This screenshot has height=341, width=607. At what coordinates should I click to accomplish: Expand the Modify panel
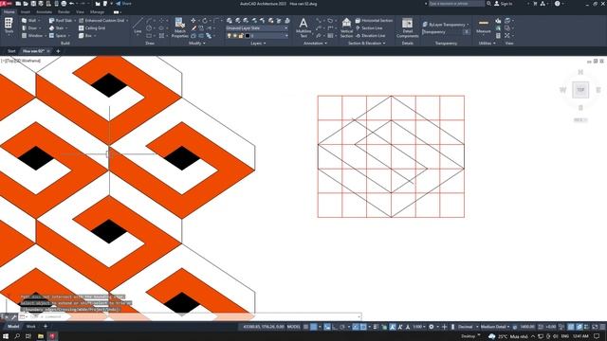coord(197,44)
